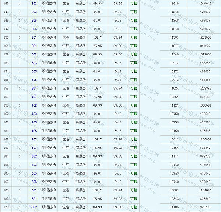The image size is (221, 212).
Task: Open room 502 link
Action: click(x=34, y=207)
